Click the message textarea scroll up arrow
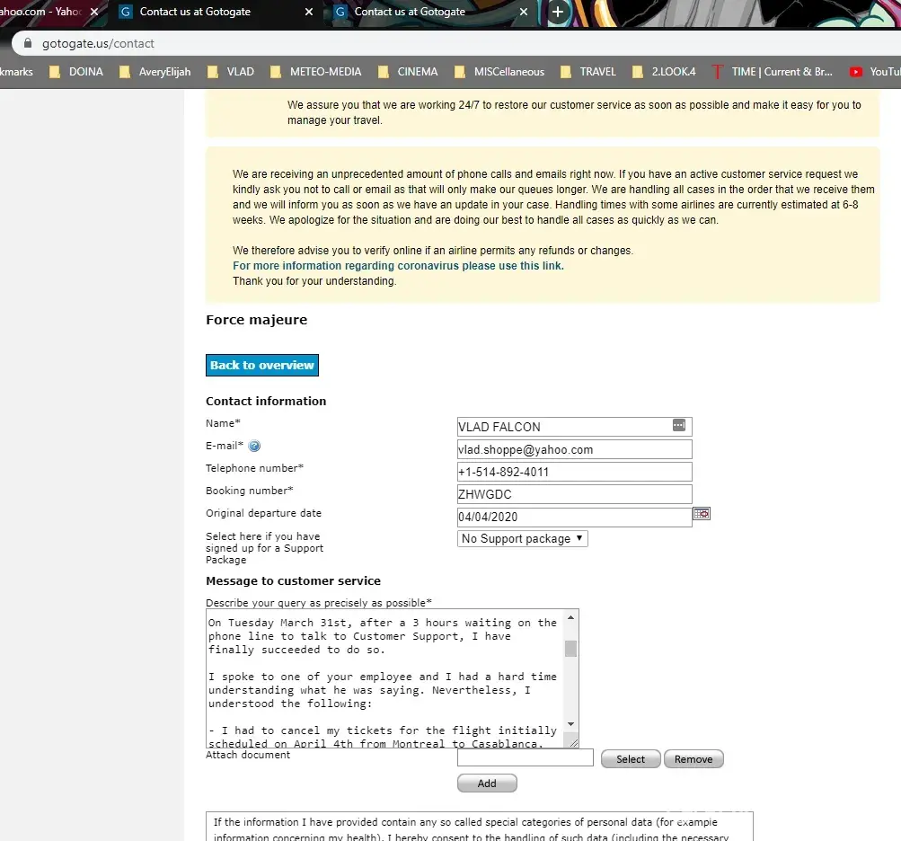901x841 pixels. coord(570,617)
